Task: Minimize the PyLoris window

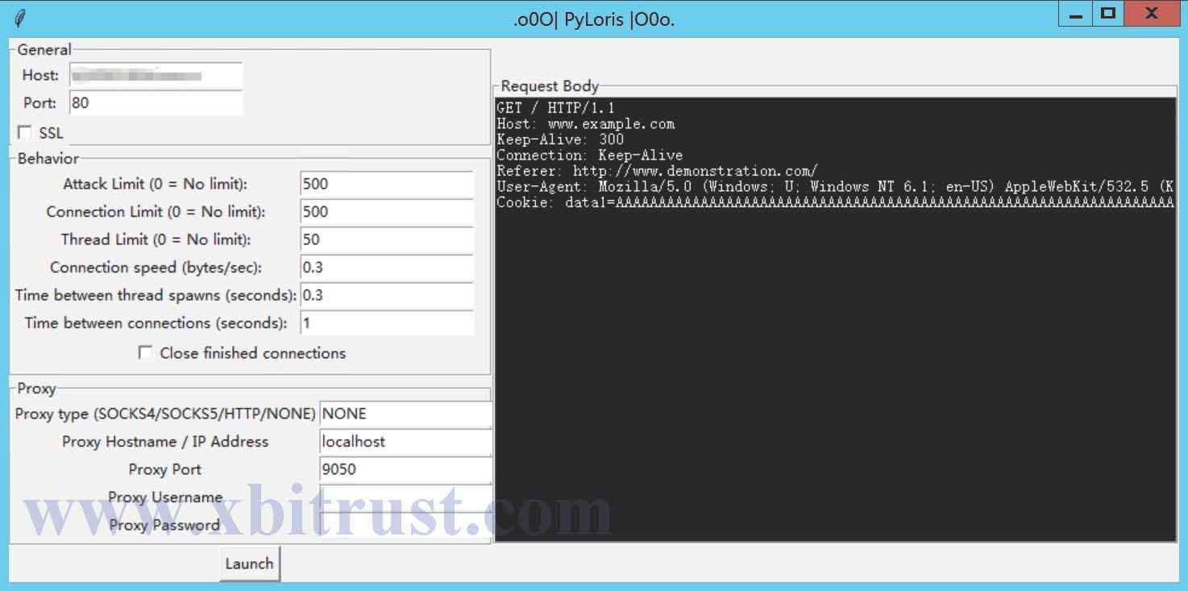Action: pyautogui.click(x=1075, y=14)
